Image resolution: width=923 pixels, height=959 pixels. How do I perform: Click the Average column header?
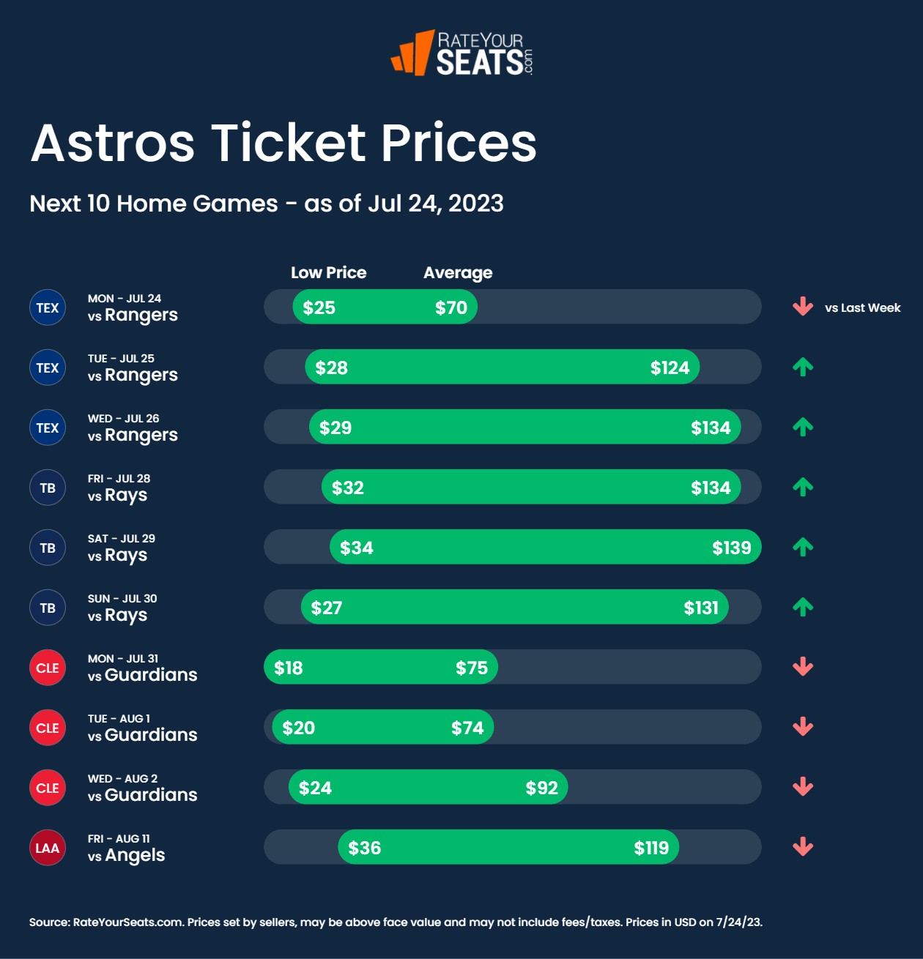click(x=458, y=272)
